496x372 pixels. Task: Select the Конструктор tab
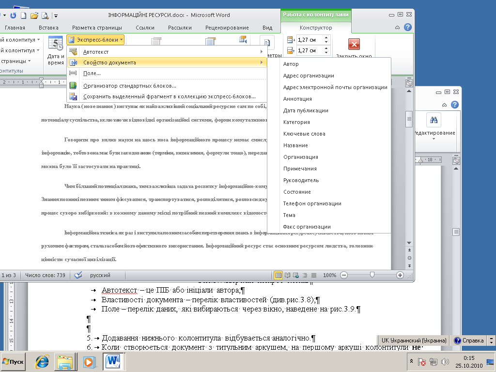316,28
